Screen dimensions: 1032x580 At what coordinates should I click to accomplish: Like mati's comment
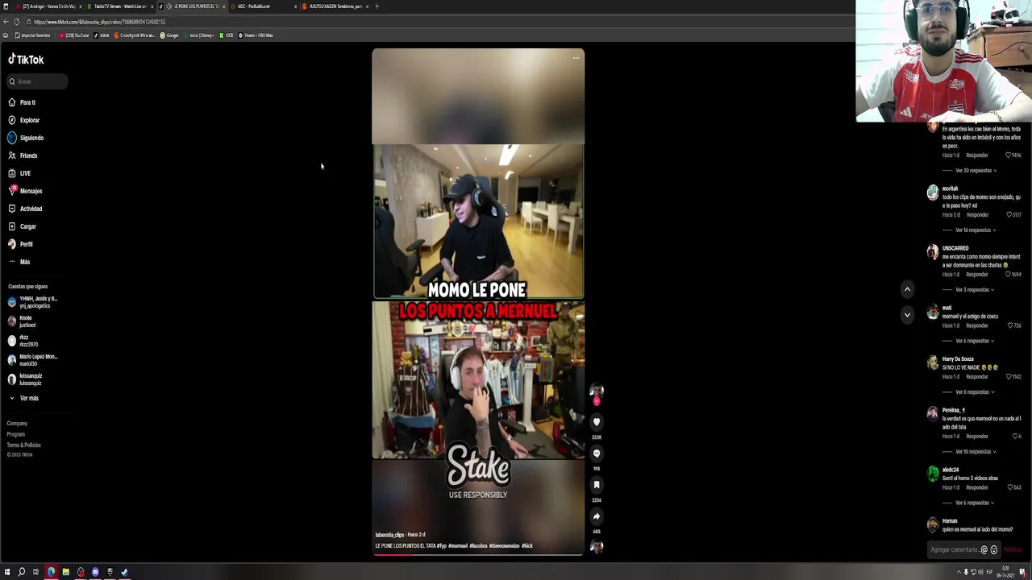click(1009, 325)
